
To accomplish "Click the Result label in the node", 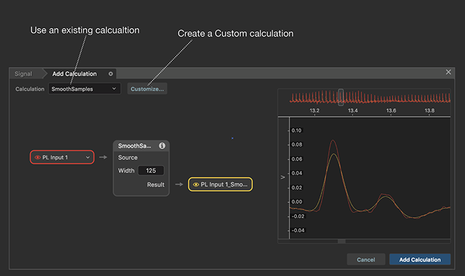I will point(155,185).
